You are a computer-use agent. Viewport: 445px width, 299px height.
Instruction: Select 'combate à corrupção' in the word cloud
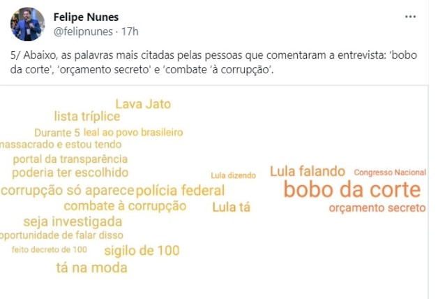[125, 206]
